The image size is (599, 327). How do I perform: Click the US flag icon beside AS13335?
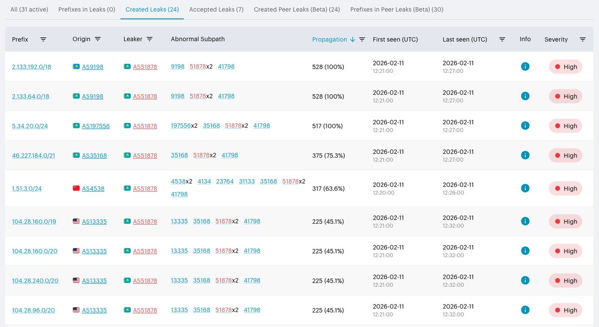[x=75, y=221]
